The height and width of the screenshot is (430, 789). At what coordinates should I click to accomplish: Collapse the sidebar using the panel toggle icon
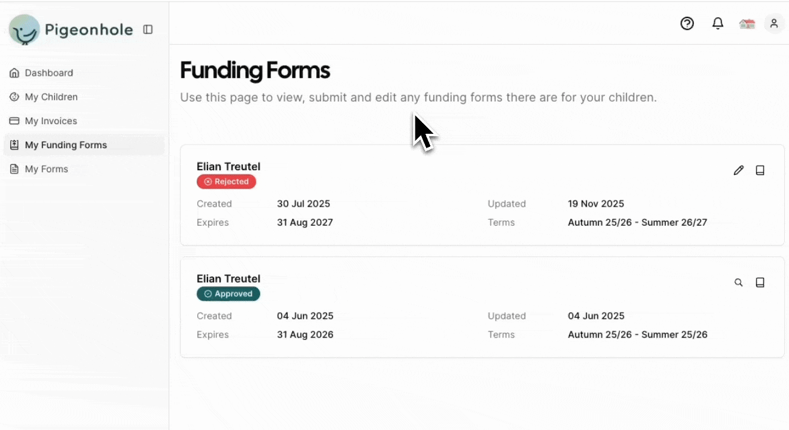click(148, 29)
